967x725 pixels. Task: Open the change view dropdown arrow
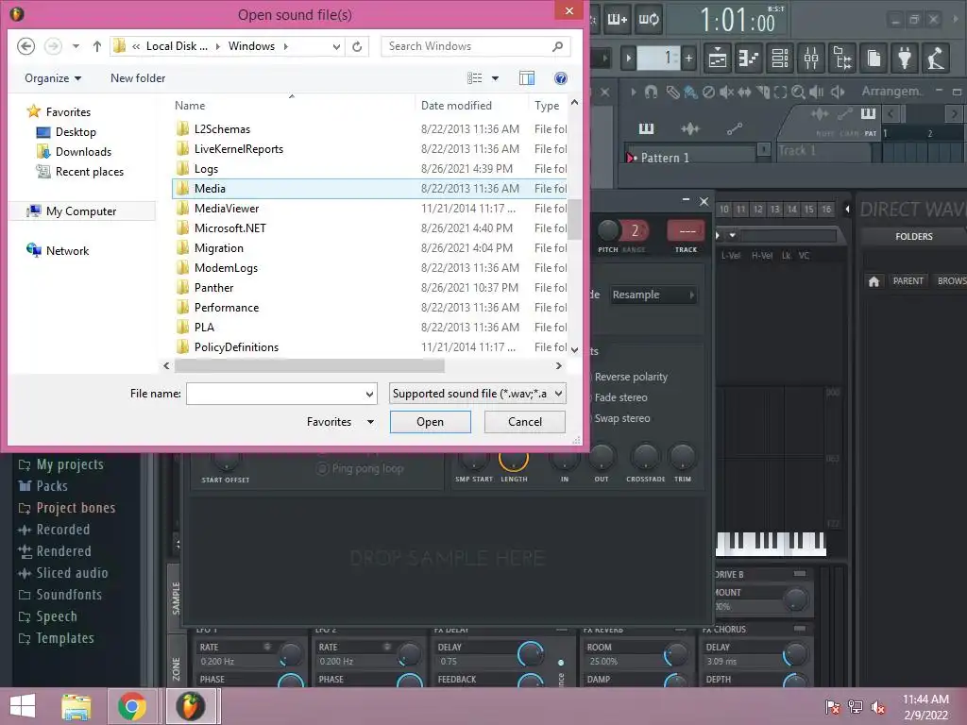coord(495,78)
